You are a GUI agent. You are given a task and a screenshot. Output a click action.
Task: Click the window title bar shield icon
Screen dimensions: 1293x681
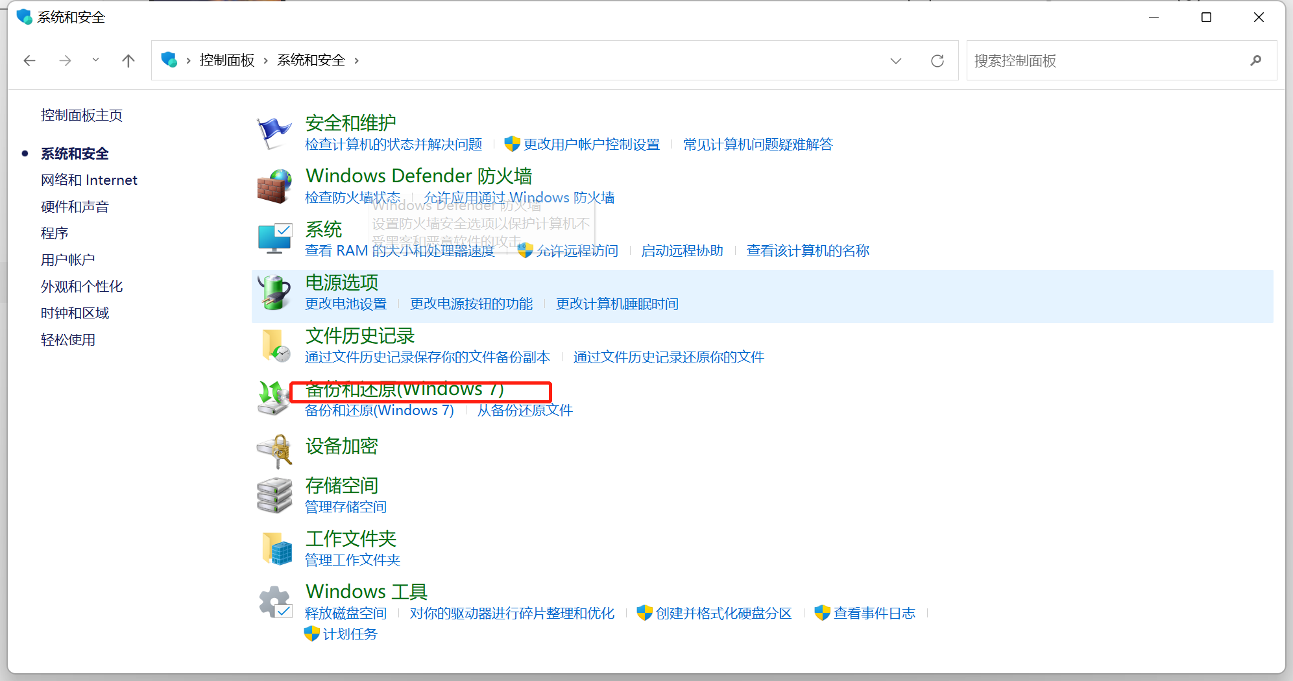(24, 17)
